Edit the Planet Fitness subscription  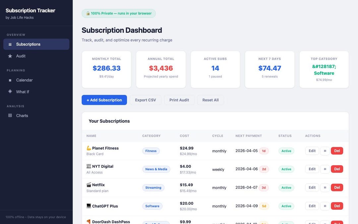coord(312,151)
